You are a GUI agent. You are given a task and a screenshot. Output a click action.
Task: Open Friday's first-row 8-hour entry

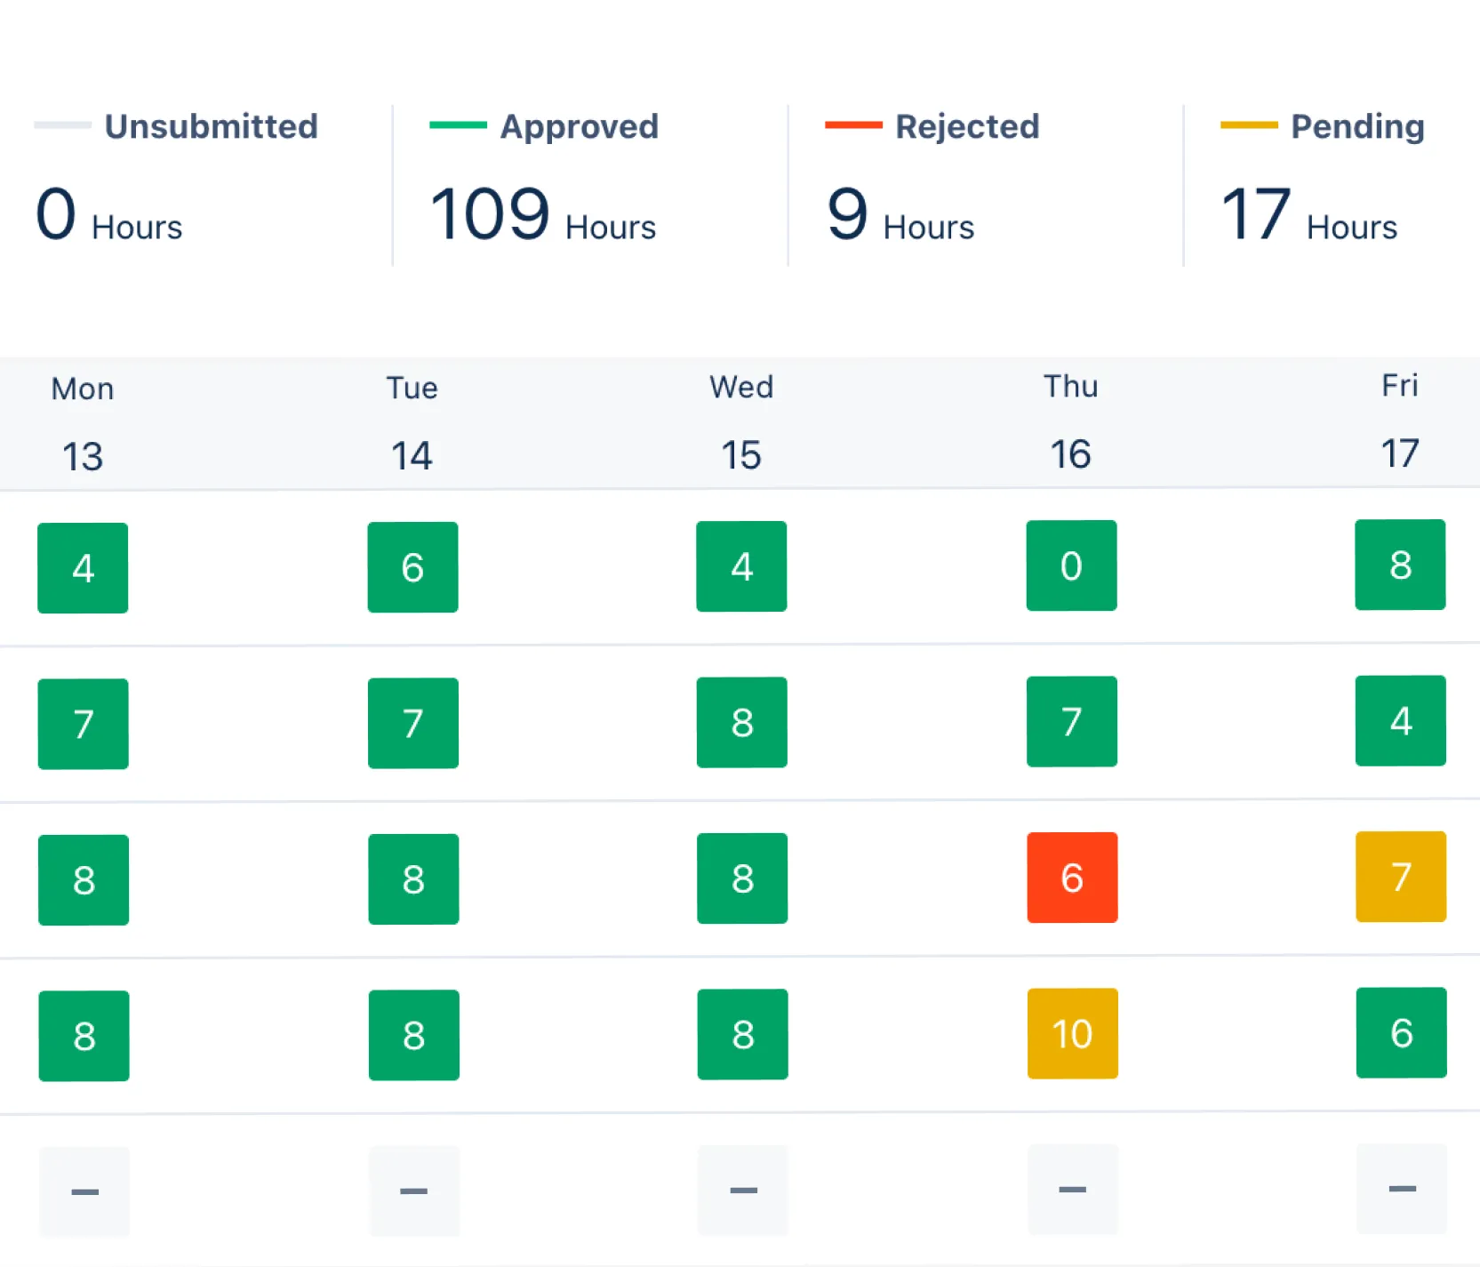pos(1400,565)
